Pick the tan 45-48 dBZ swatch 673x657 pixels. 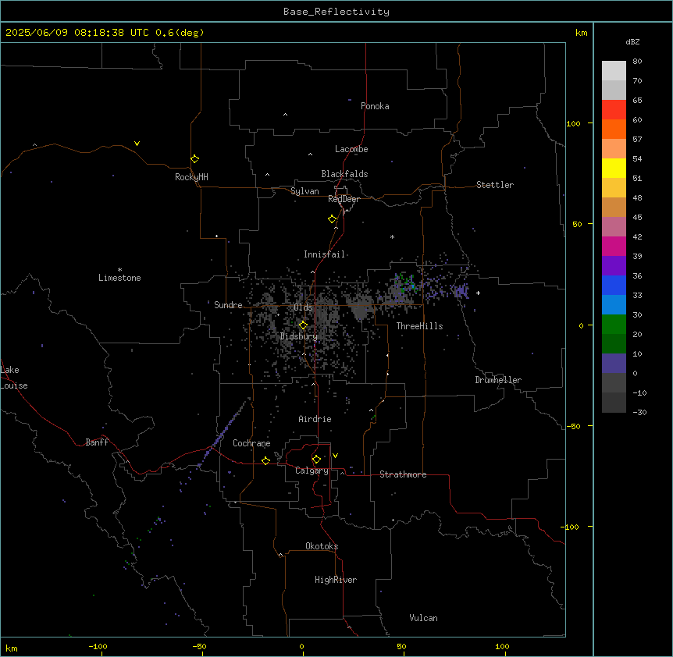(614, 207)
